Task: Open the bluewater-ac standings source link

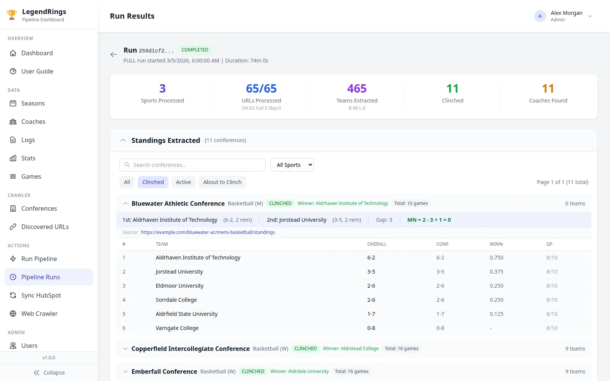Action: 208,232
